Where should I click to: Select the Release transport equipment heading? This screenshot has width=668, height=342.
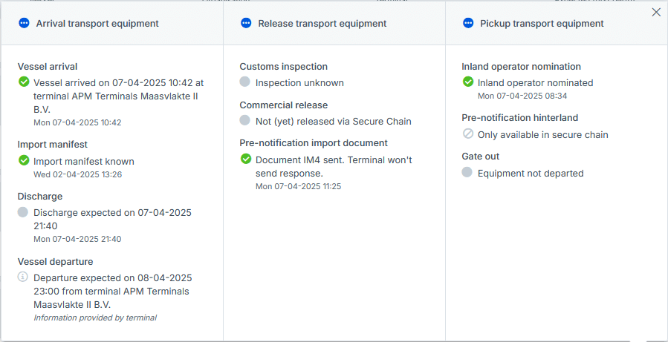[322, 24]
